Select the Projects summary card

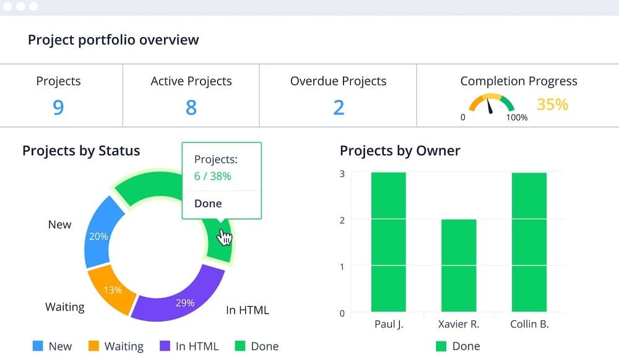(59, 95)
